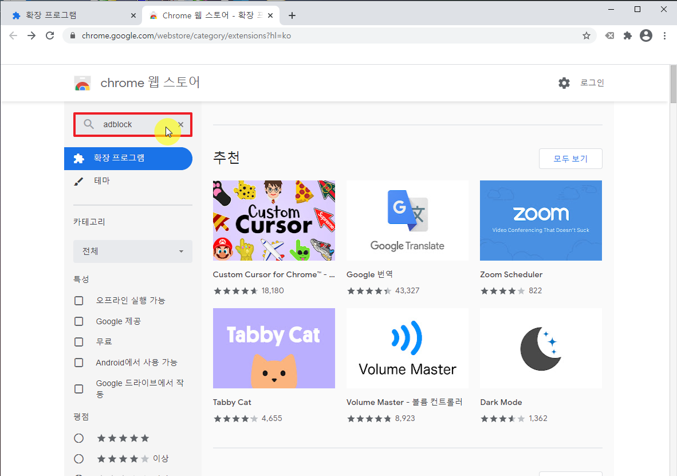
Task: Click the Zoom Scheduler title text
Action: point(511,275)
